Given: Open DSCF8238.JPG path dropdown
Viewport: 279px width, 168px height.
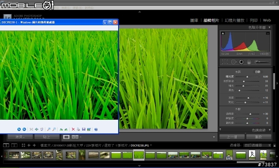Looking at the screenshot, I should click(151, 145).
